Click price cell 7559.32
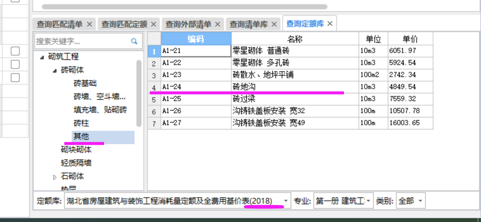Viewport: 481px width, 222px height. [x=410, y=99]
